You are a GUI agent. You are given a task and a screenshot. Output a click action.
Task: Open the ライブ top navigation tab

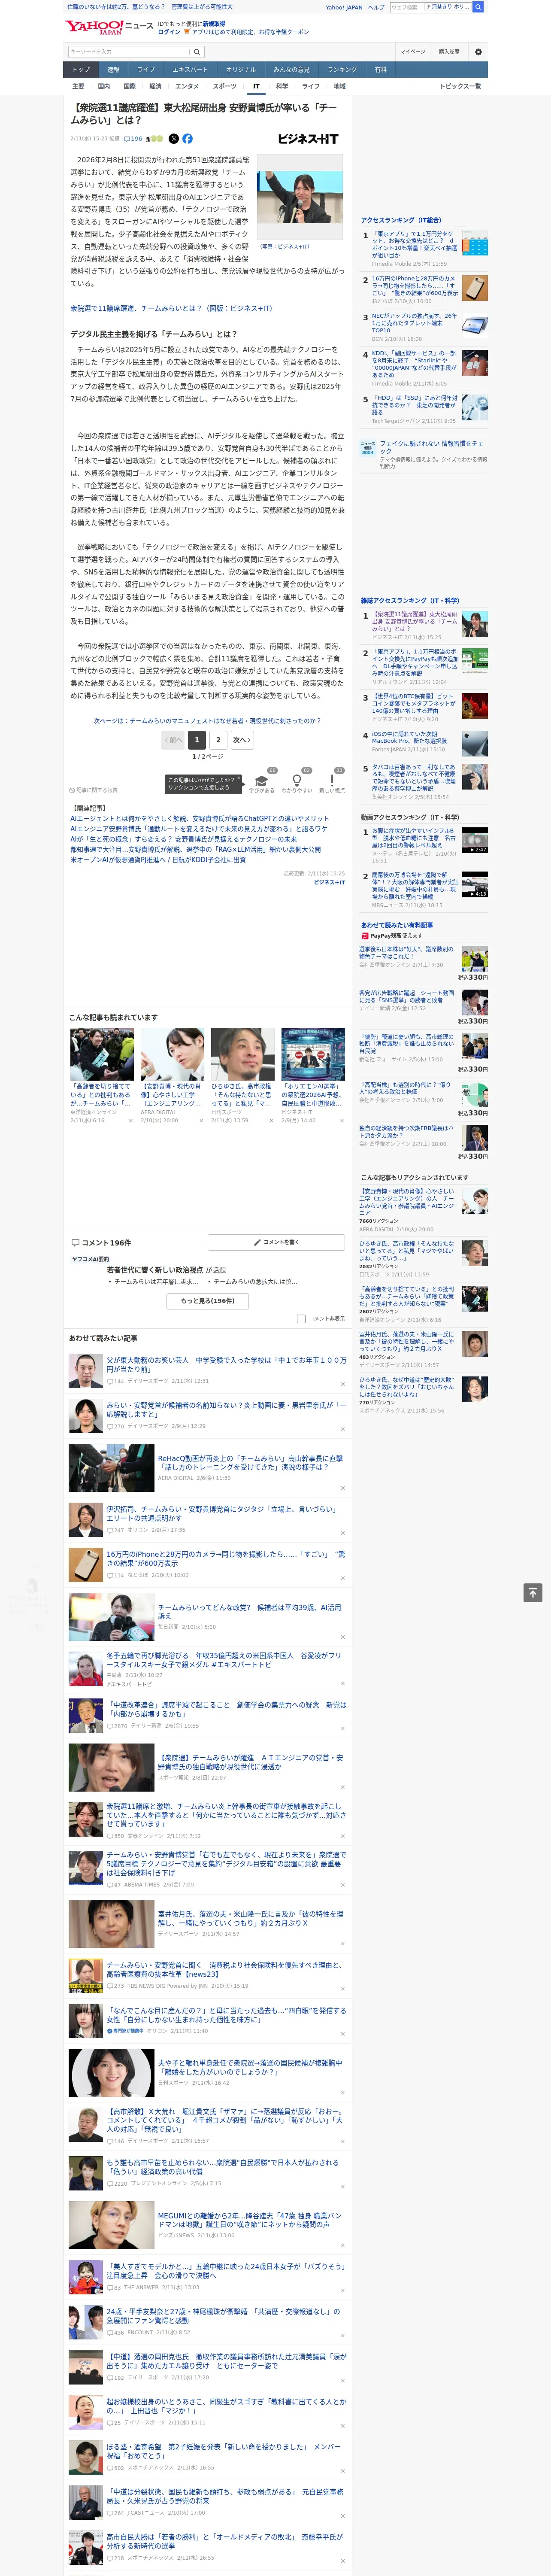point(146,70)
